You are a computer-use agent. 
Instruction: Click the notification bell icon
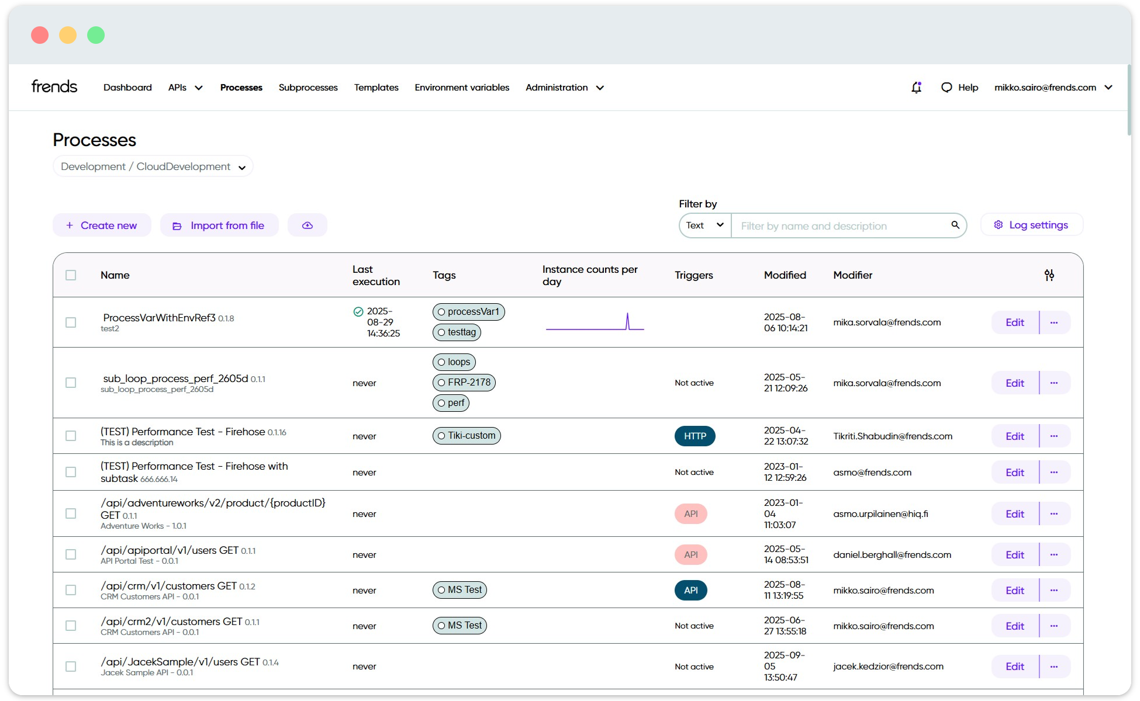[x=916, y=88]
